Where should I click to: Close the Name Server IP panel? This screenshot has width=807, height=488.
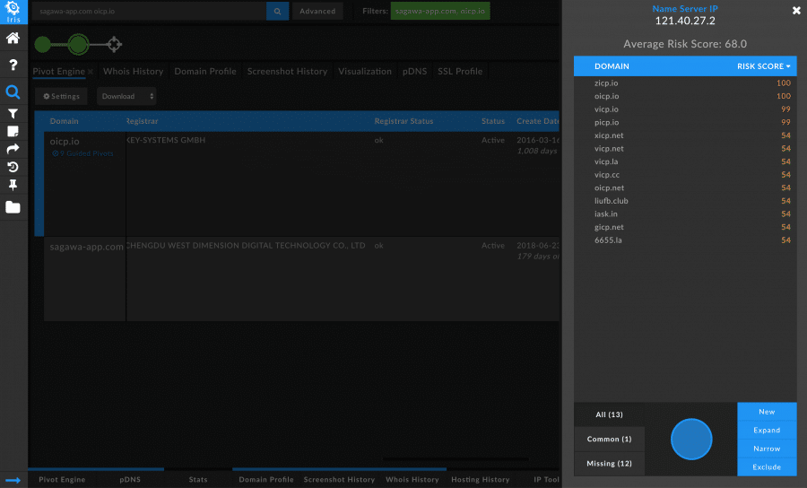pos(796,10)
